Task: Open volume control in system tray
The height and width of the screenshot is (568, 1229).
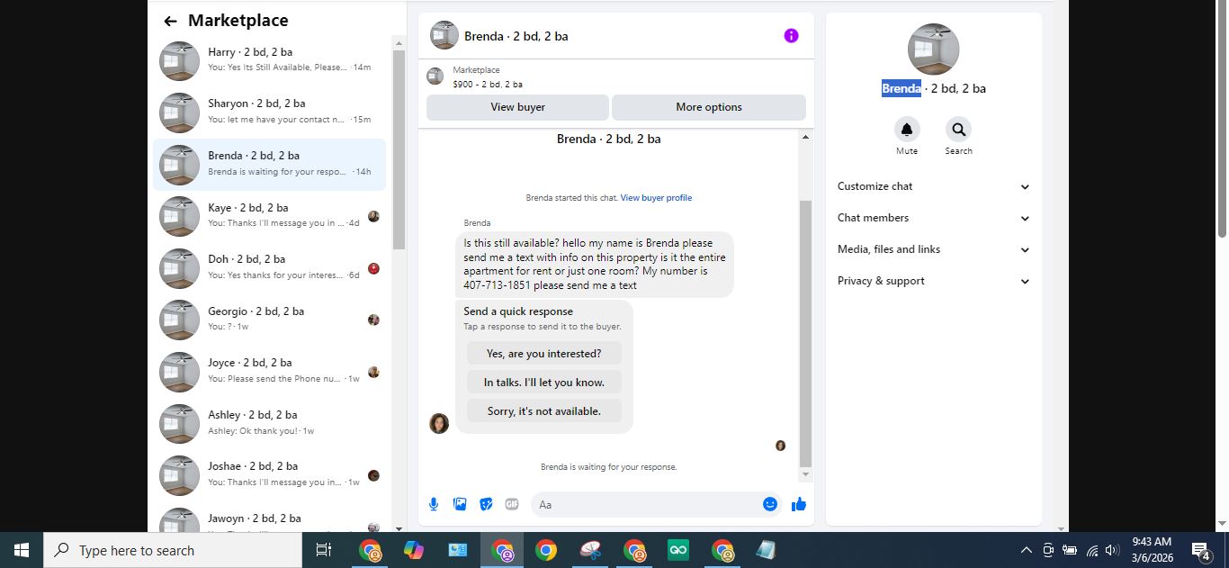Action: tap(1112, 550)
